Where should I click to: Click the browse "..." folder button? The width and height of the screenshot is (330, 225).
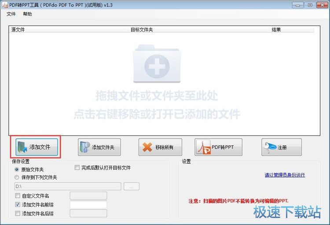(x=131, y=186)
